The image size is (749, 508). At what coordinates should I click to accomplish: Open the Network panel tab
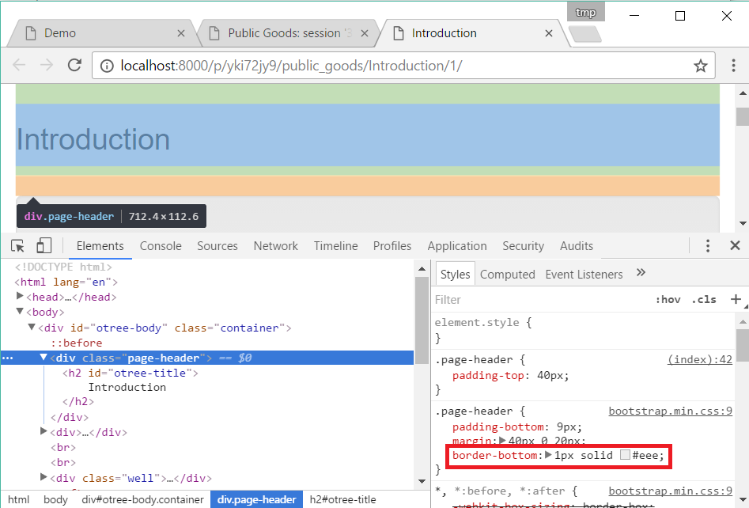point(275,246)
